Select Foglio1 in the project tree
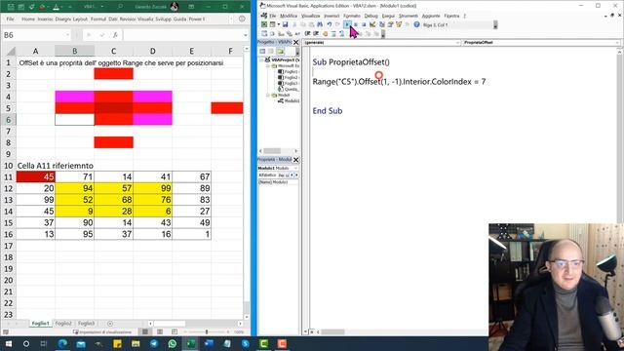The image size is (624, 351). click(291, 71)
